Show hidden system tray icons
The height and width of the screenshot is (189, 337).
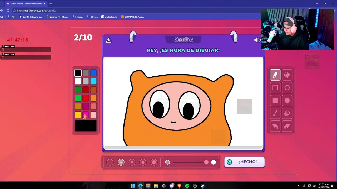(x=298, y=186)
